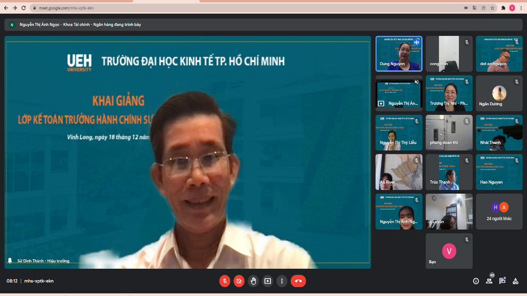
Task: Select Trúc Thanh's video tile
Action: pyautogui.click(x=449, y=172)
